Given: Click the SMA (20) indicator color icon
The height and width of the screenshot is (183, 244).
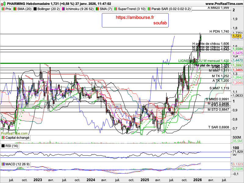Looking at the screenshot, I should [x=15, y=9].
